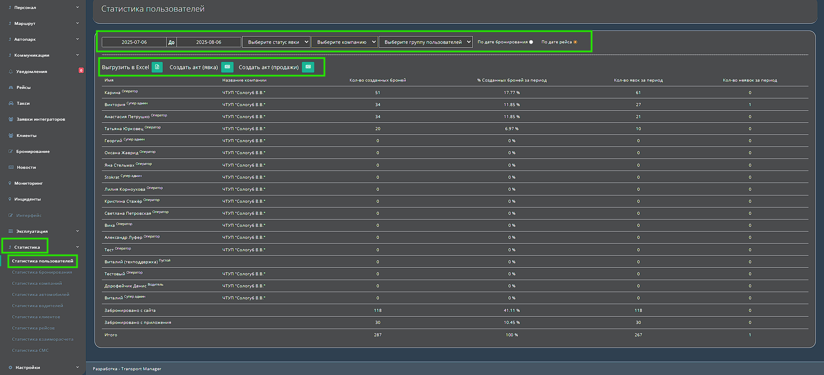Screen dimensions: 824x375
Task: Click the end date field 2025-08-06
Action: 209,42
